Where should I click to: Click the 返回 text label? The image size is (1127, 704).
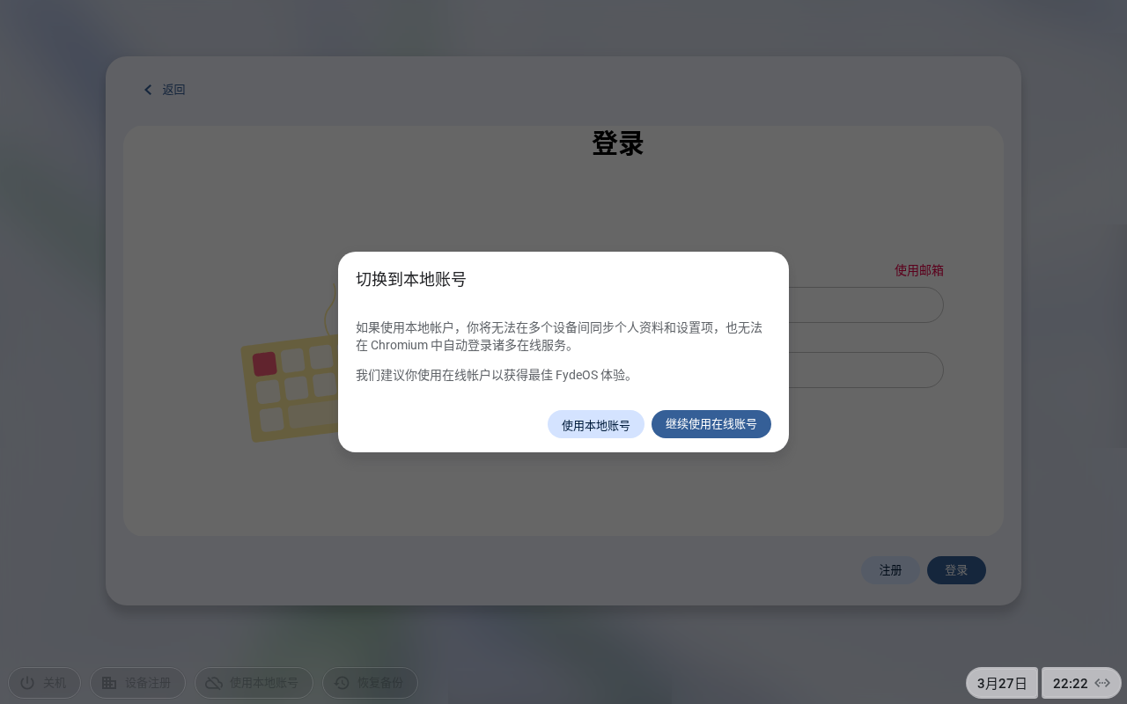click(173, 90)
